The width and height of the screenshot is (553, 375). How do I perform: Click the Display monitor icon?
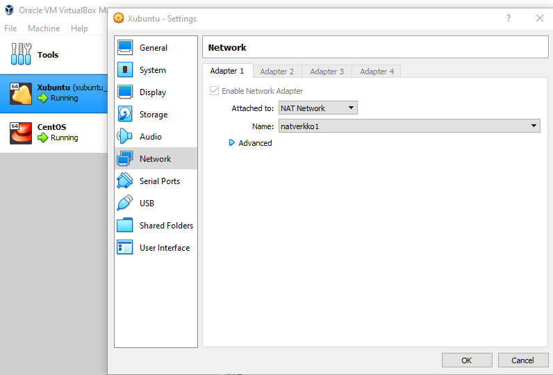coord(125,92)
